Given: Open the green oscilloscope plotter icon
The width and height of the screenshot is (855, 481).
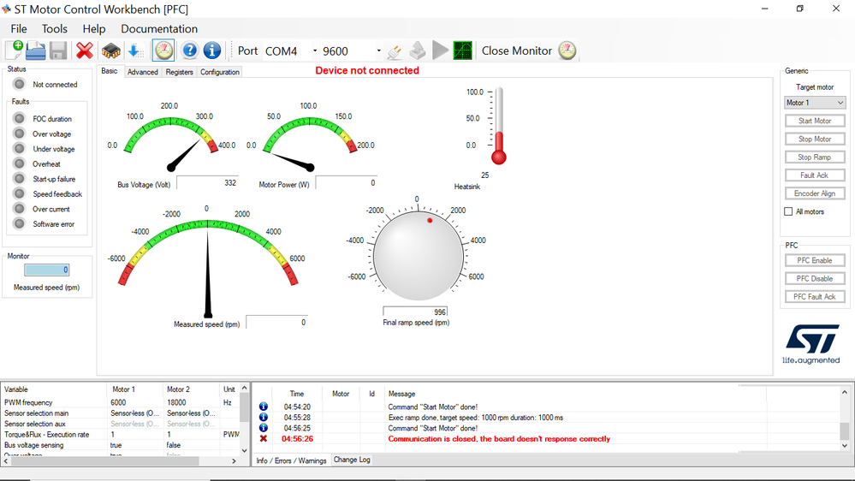Looking at the screenshot, I should pyautogui.click(x=463, y=50).
